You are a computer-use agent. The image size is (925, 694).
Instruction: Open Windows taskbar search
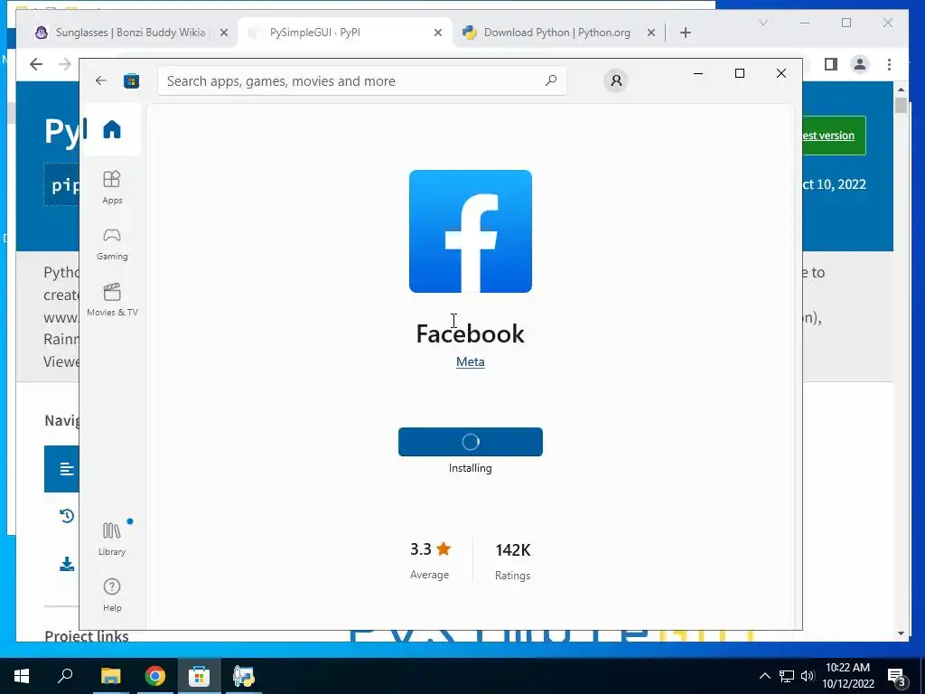[65, 676]
